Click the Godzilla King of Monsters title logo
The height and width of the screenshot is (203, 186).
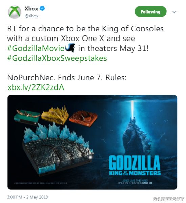coord(135,165)
